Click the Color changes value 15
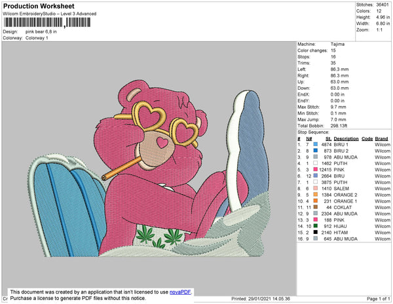Screen dimensions: 393x304 333,50
